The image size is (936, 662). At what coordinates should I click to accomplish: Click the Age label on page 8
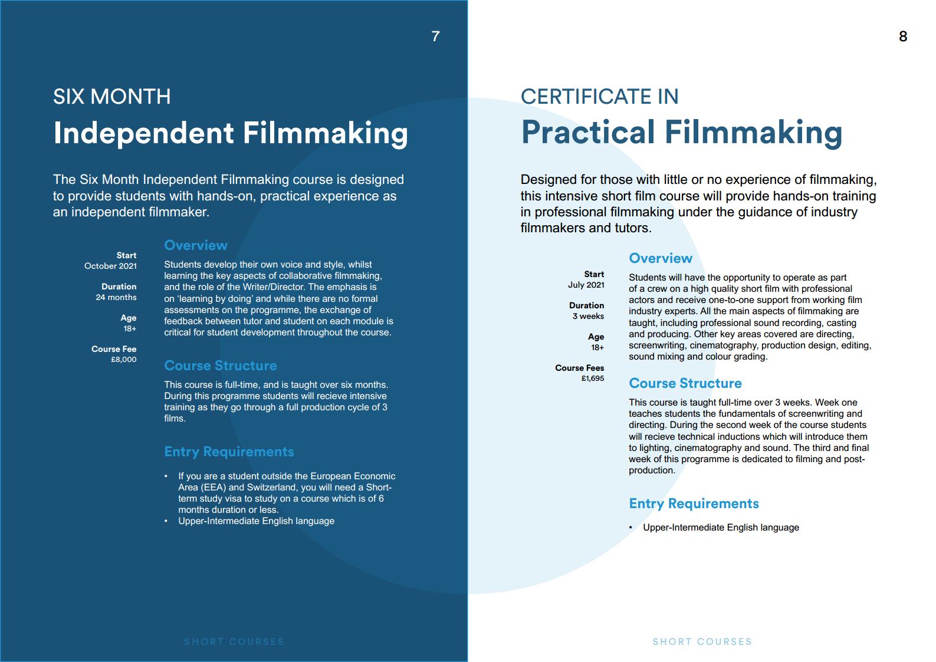[x=596, y=337]
